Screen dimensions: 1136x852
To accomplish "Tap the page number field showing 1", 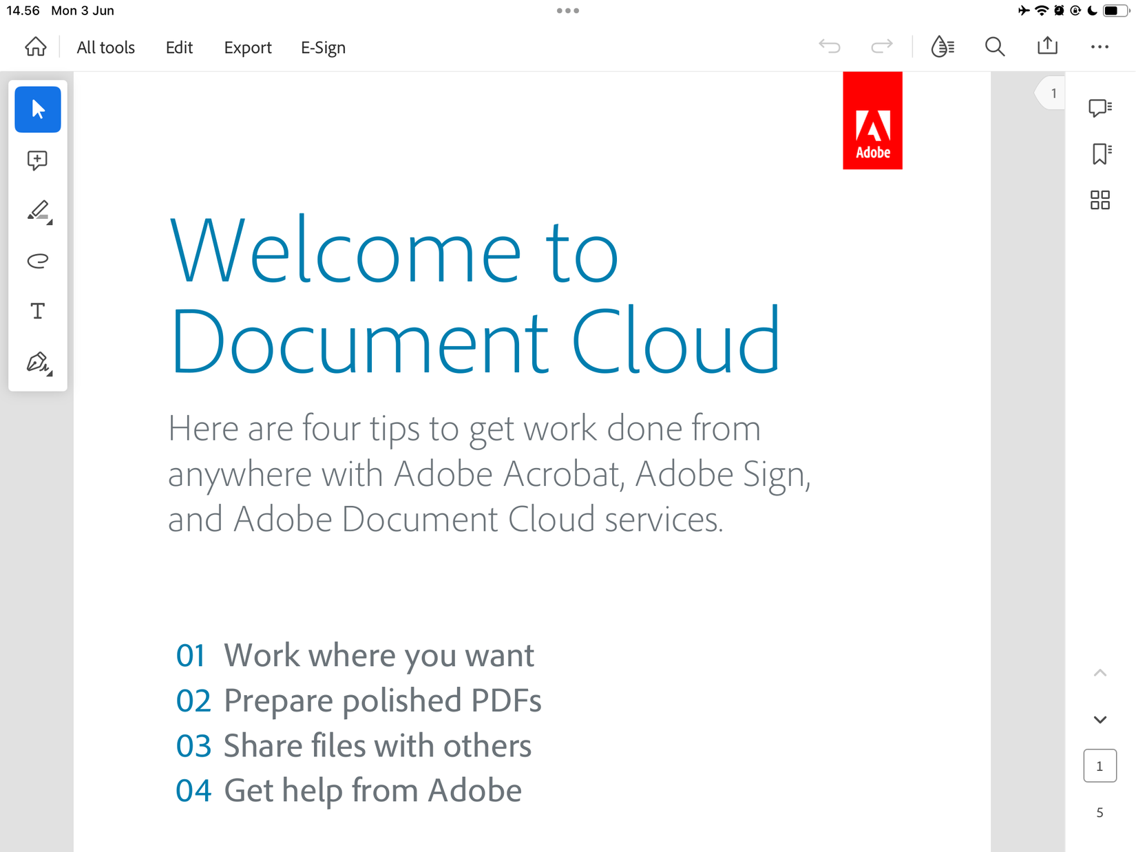I will click(1100, 765).
